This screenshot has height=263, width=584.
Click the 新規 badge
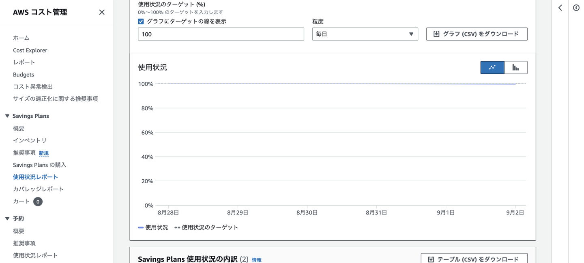[44, 153]
